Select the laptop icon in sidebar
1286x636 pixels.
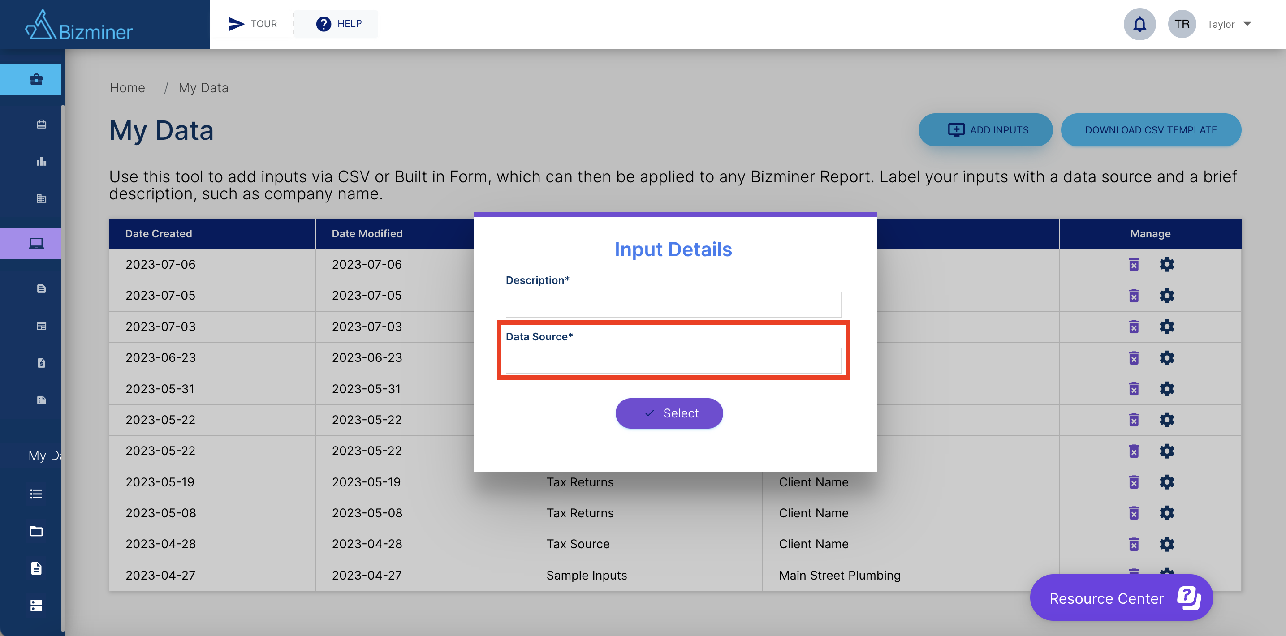click(36, 243)
